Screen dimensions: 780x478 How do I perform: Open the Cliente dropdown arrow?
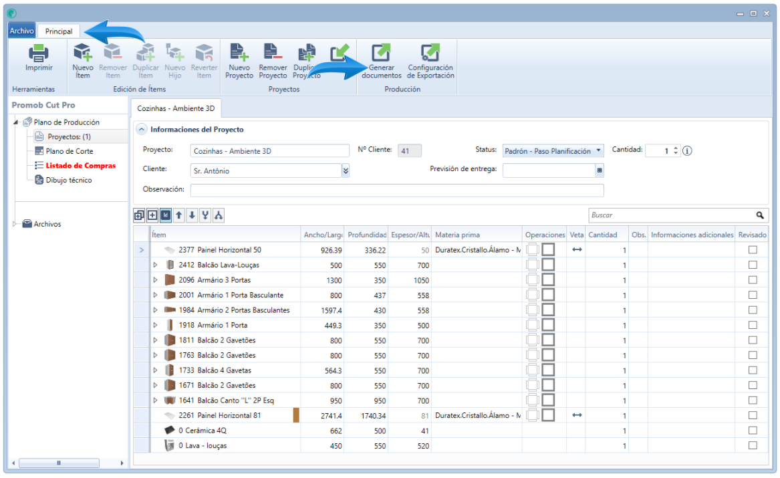346,170
